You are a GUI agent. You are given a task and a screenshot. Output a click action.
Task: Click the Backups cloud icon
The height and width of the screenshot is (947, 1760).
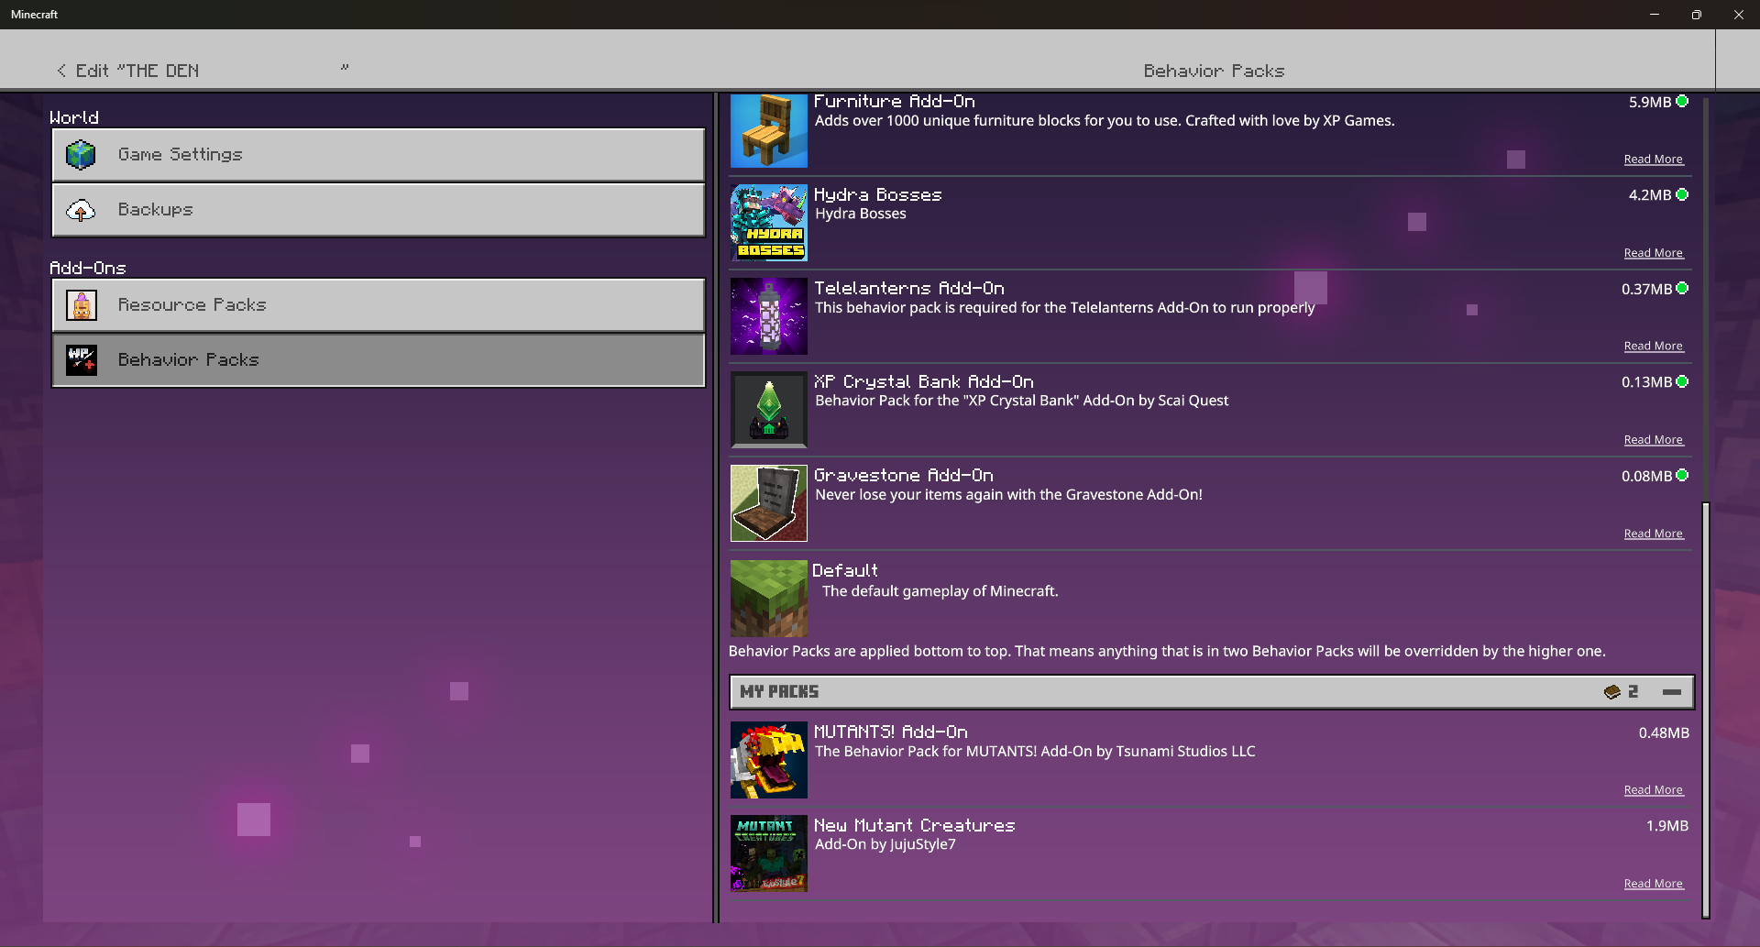click(x=81, y=210)
